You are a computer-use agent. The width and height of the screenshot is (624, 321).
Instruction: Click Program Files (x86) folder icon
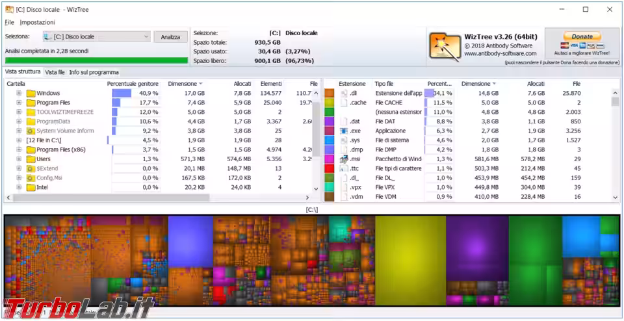click(31, 150)
